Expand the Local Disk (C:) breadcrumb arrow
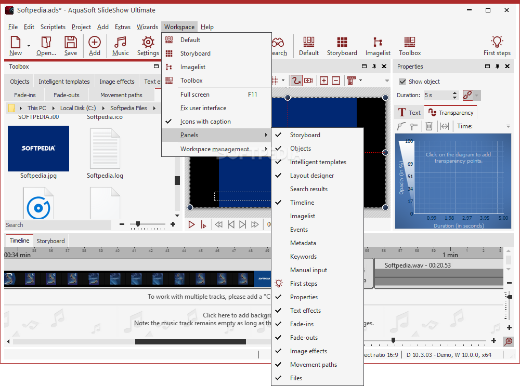The image size is (520, 386). pos(103,108)
